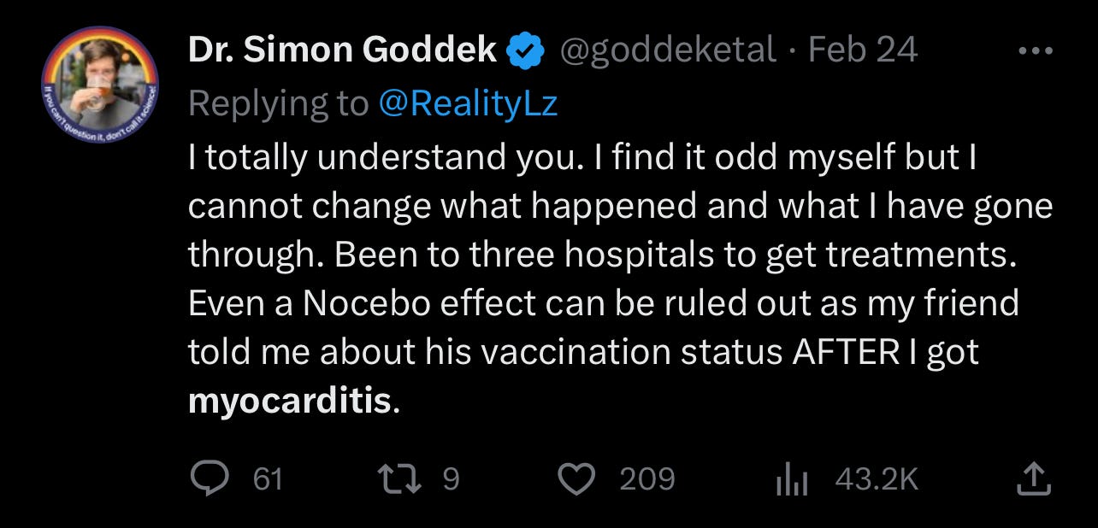The image size is (1098, 528).
Task: Open view analytics bar chart icon
Action: tap(792, 480)
